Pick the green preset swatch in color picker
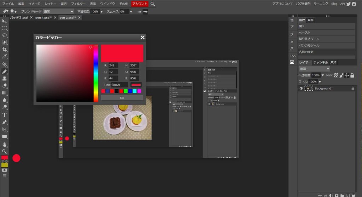 pyautogui.click(x=125, y=91)
